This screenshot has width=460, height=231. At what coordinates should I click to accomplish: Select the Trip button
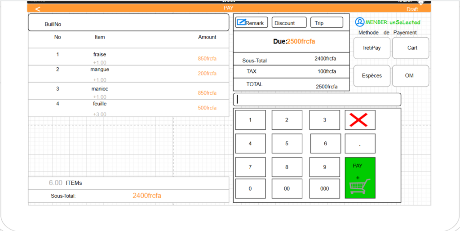coord(326,23)
